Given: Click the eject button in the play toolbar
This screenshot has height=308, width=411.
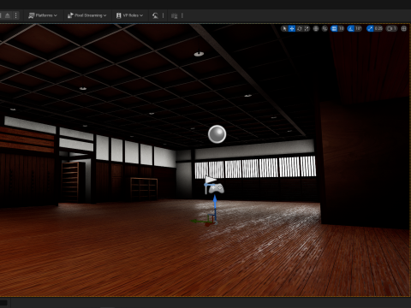Looking at the screenshot, I should tap(8, 15).
